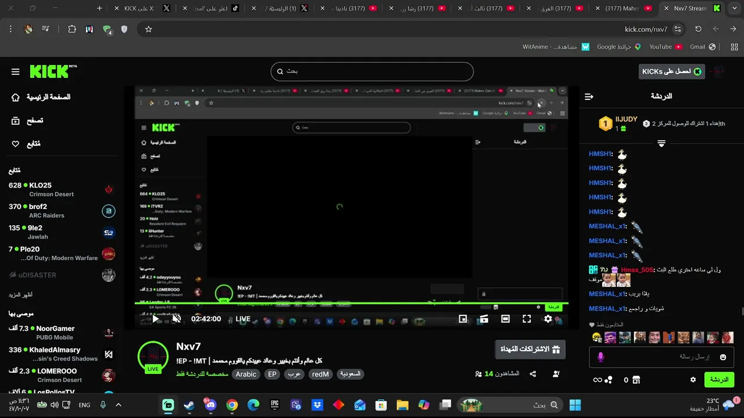The height and width of the screenshot is (418, 744).
Task: Click the لحصل على KICKs button
Action: click(671, 71)
